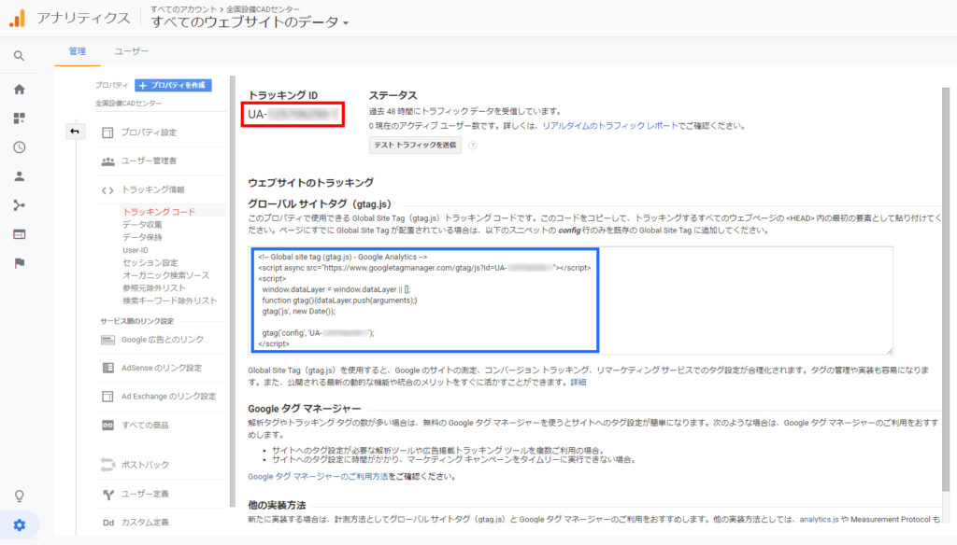Click the property menu column scrollbar
Viewport: 957px width, 545px height.
(x=232, y=291)
